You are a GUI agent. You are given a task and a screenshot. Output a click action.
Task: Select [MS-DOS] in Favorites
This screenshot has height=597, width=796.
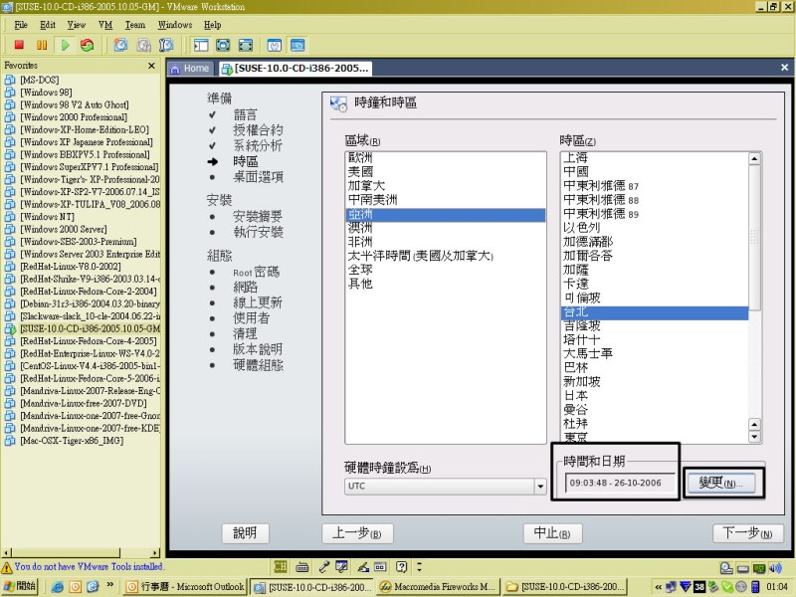40,81
